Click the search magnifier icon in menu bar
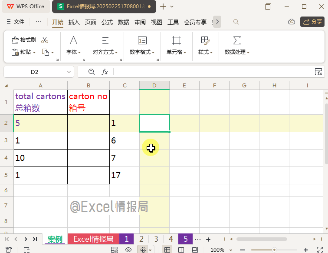The height and width of the screenshot is (253, 328). pyautogui.click(x=236, y=22)
